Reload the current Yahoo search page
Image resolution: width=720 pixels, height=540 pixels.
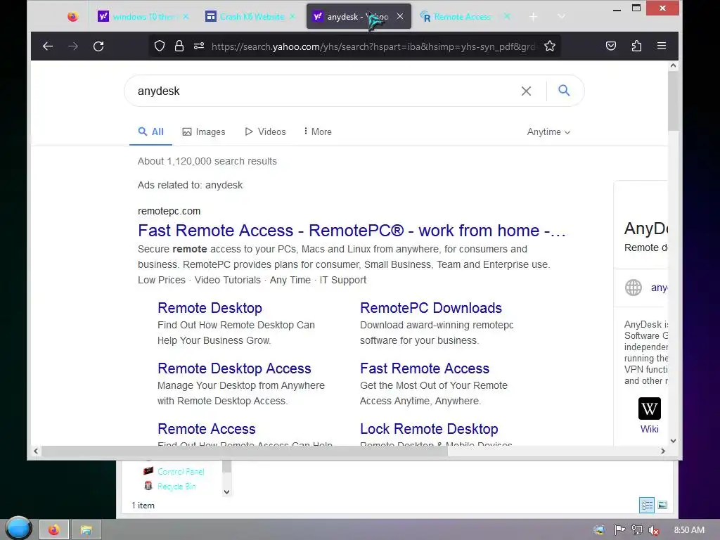tap(98, 46)
